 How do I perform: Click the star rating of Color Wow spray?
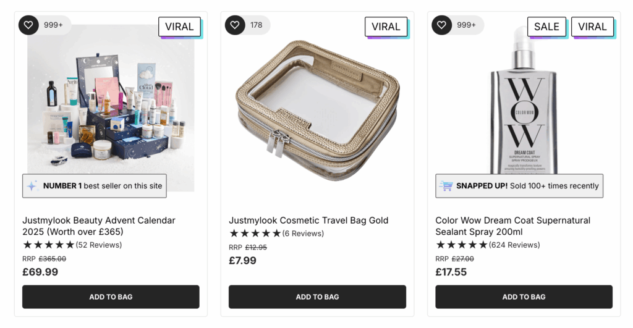pyautogui.click(x=461, y=245)
